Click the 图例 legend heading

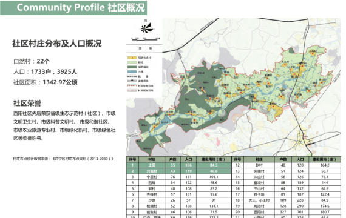[145, 48]
